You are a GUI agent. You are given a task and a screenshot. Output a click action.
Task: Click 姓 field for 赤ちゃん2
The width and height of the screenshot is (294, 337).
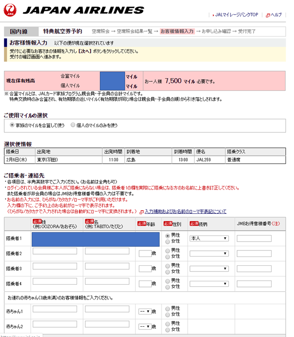pyautogui.click(x=55, y=324)
